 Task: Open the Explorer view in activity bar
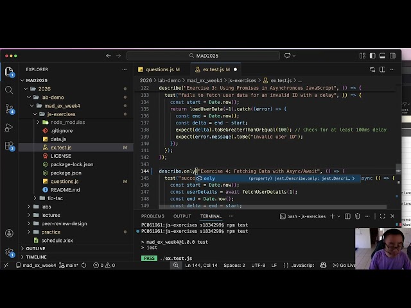click(9, 71)
